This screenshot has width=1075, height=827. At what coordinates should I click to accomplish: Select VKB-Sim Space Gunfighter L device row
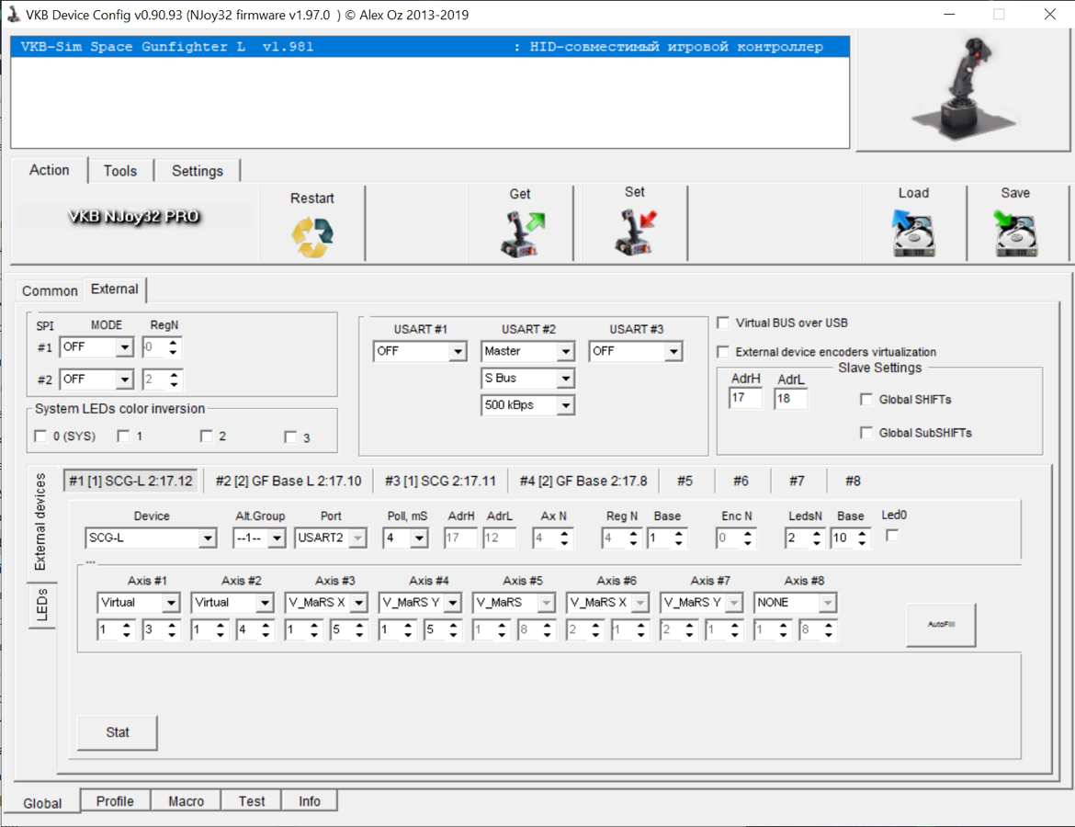[430, 47]
